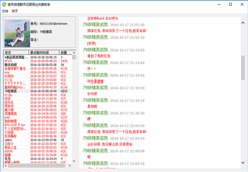Click the chat pane vertical scrollbar thumb

[x=243, y=68]
